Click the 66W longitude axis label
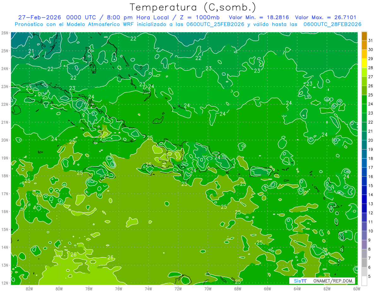 coord(268,288)
